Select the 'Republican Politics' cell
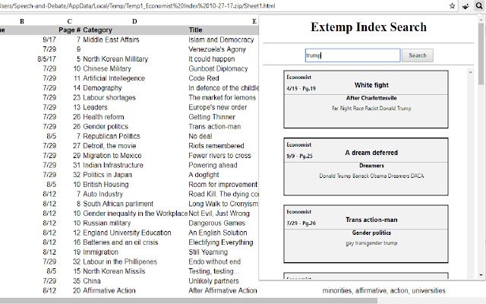The width and height of the screenshot is (486, 304). (x=112, y=136)
